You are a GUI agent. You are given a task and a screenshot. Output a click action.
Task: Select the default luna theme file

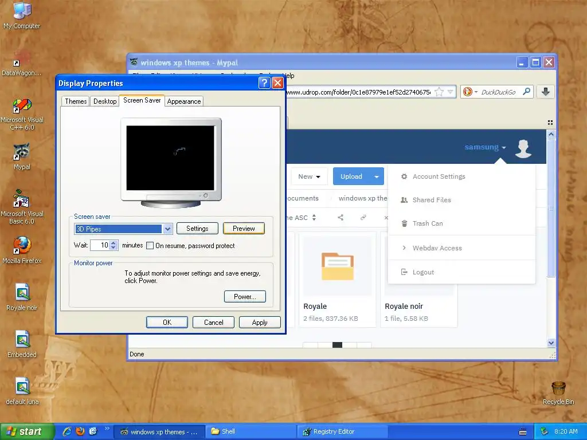click(22, 391)
